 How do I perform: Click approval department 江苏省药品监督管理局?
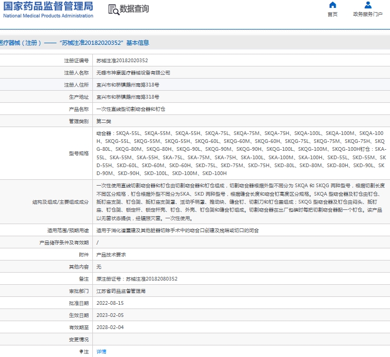[121, 291]
